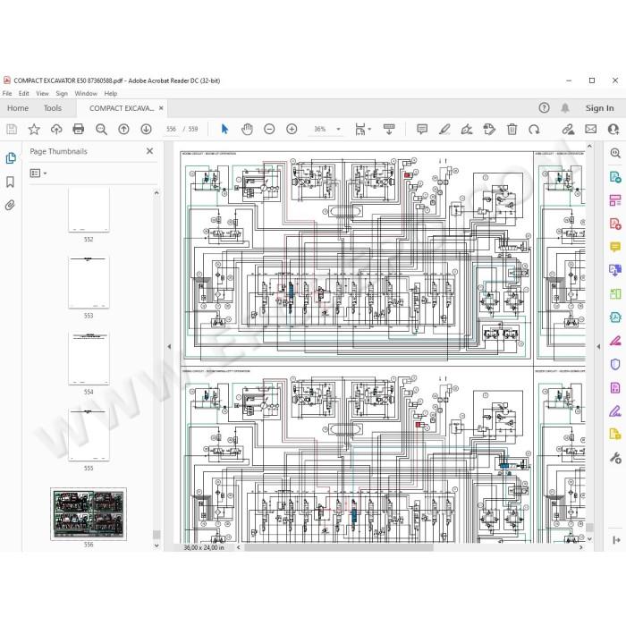The image size is (626, 626).
Task: Open Page Thumbnails sidebar icon
Action: point(11,158)
